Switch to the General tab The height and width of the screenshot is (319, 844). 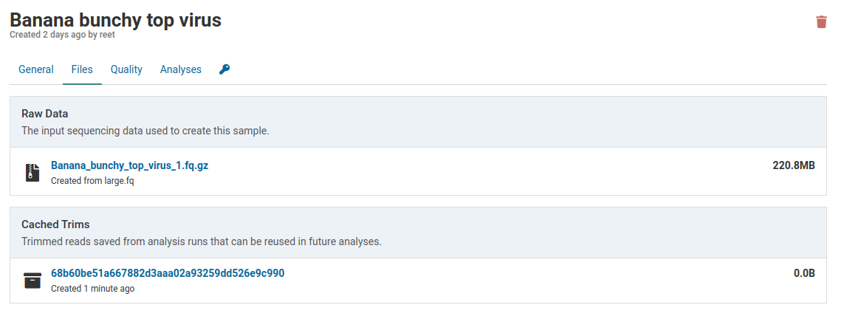[x=36, y=69]
